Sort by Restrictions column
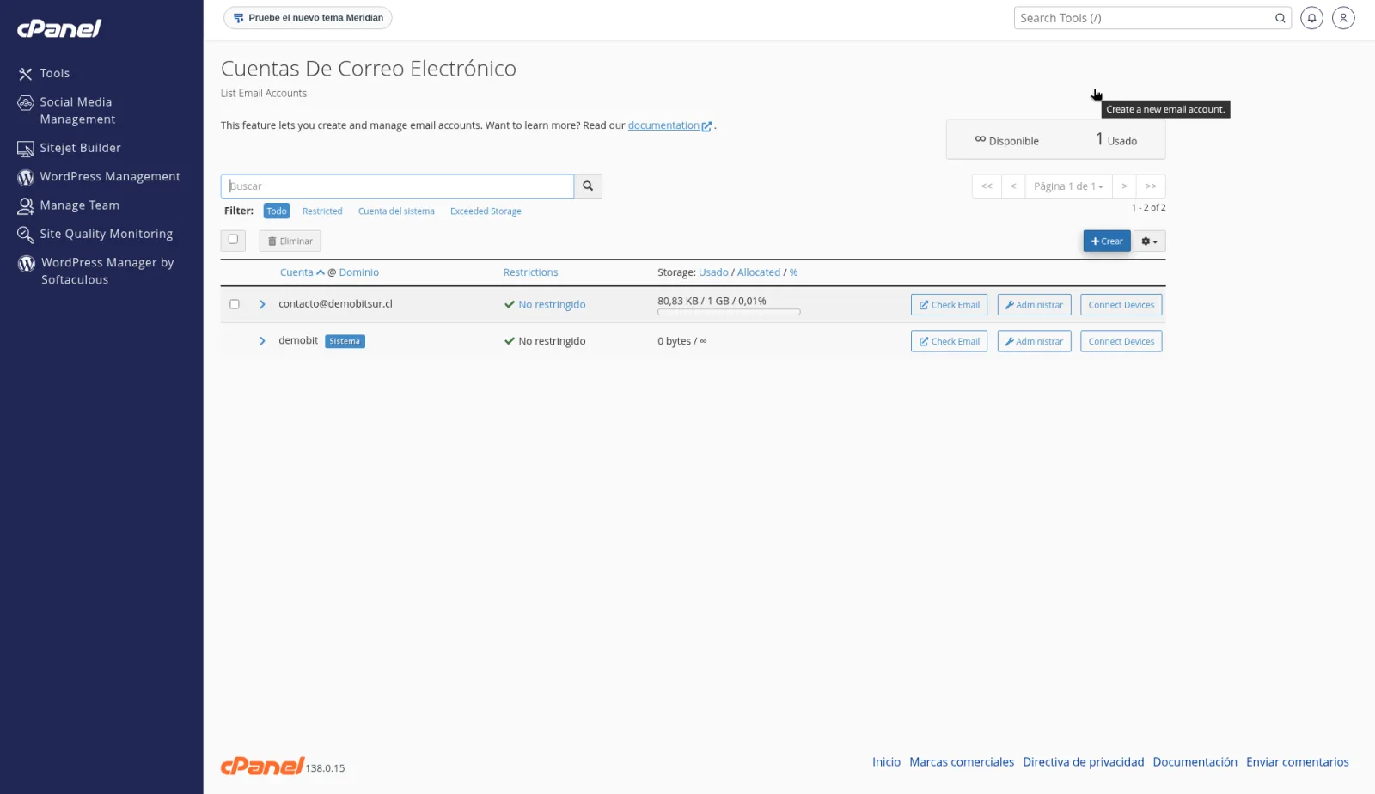 click(x=530, y=272)
